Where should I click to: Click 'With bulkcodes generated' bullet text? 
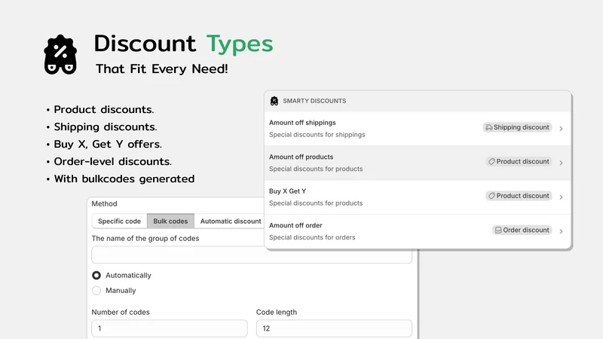(x=124, y=179)
